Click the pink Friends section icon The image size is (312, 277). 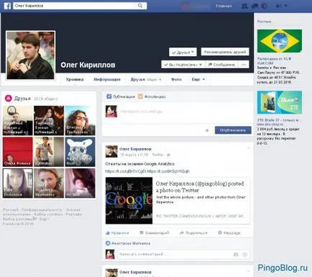tap(9, 99)
